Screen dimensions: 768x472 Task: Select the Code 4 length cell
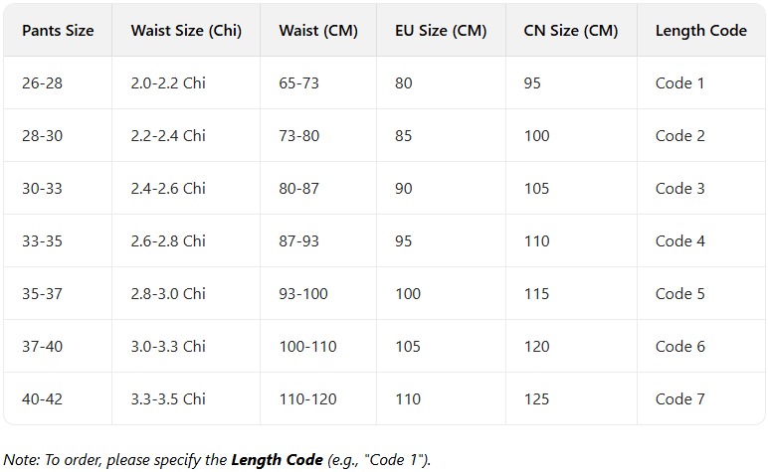tap(679, 241)
